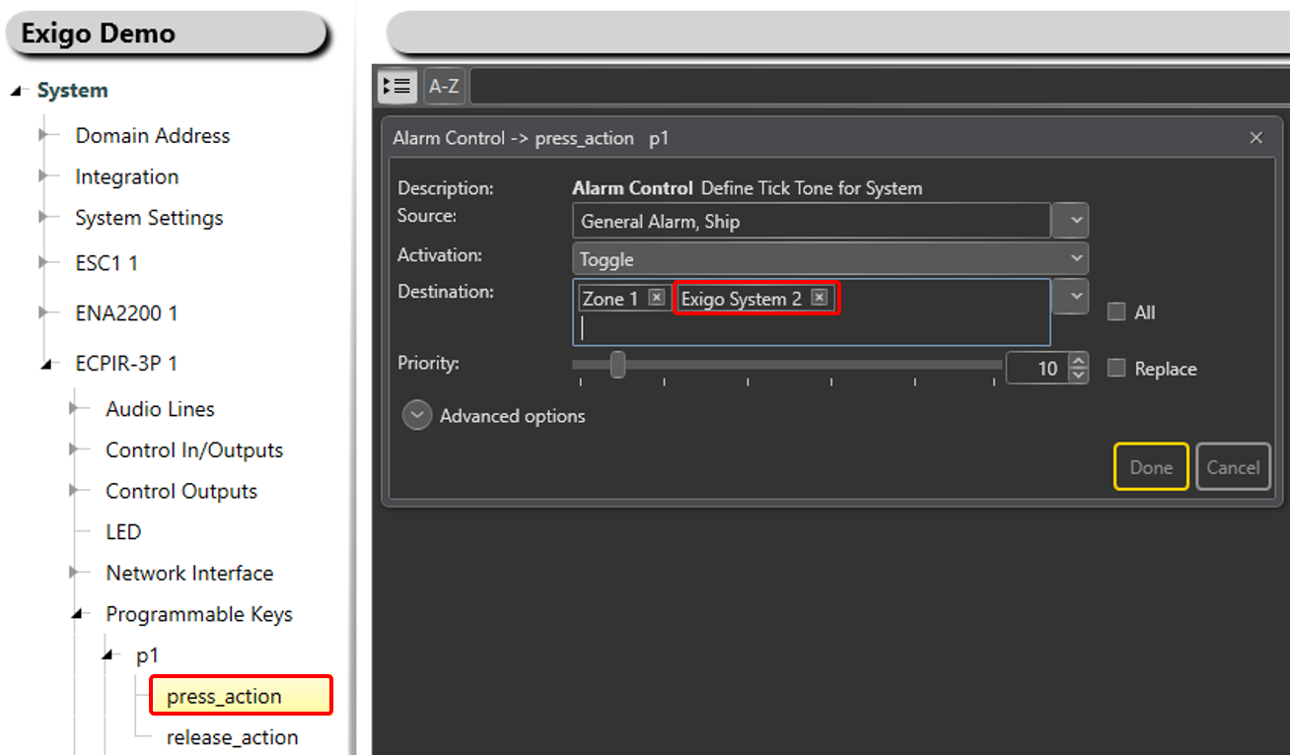The width and height of the screenshot is (1290, 755).
Task: Collapse the ECPIR-3P 1 node
Action: [45, 364]
